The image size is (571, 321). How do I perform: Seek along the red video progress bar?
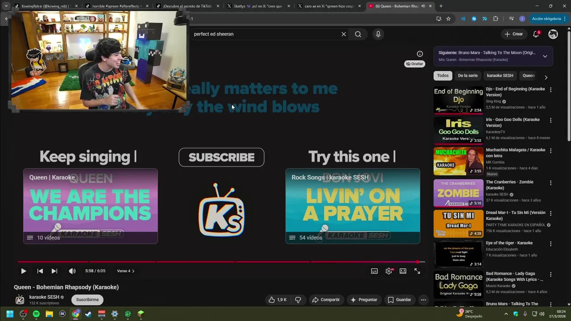coord(221,262)
